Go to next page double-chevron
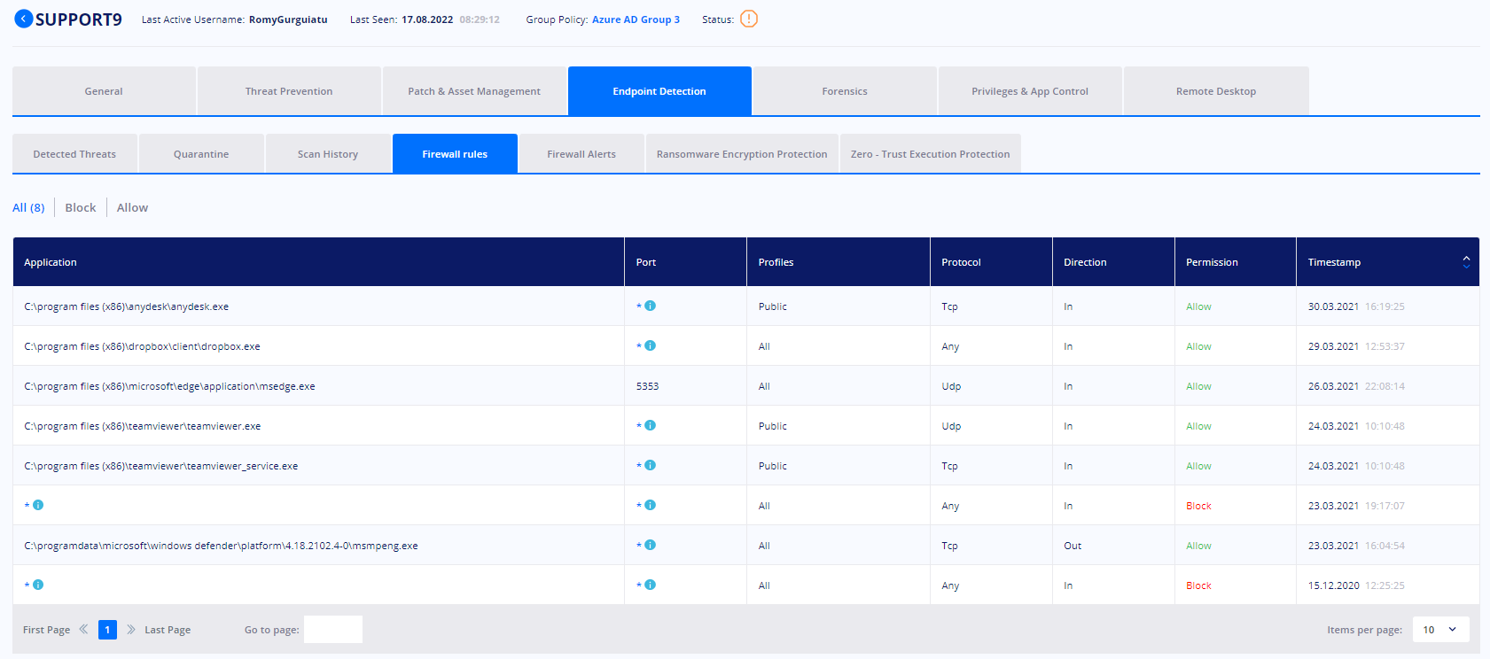Viewport: 1490px width, 659px height. click(x=131, y=630)
